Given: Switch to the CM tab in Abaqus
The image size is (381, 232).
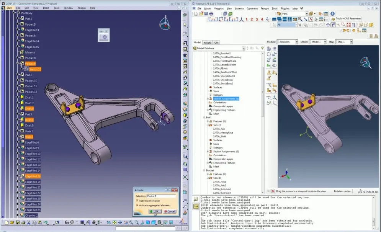Looking at the screenshot, I should pos(216,42).
